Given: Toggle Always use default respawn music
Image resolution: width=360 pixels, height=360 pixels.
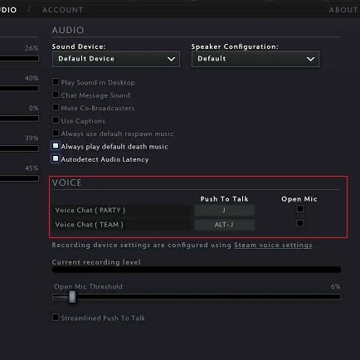Looking at the screenshot, I should pos(56,133).
